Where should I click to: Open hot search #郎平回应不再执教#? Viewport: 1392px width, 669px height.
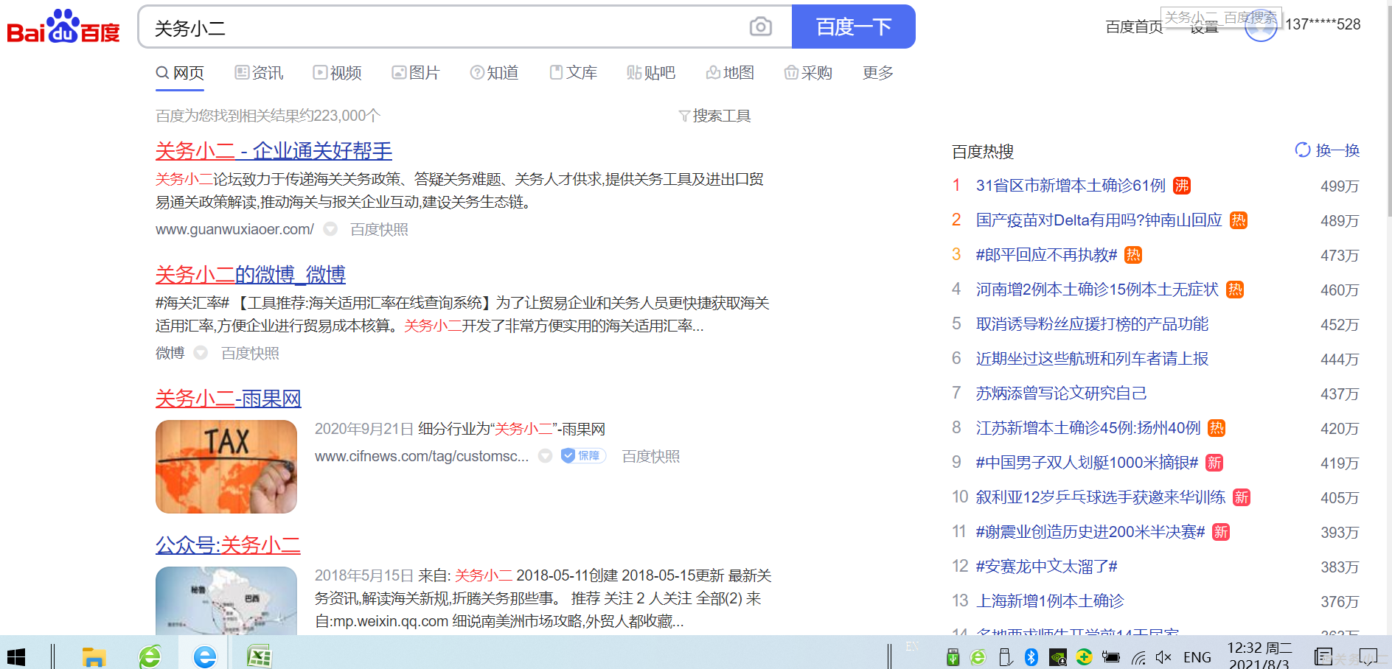click(1047, 255)
